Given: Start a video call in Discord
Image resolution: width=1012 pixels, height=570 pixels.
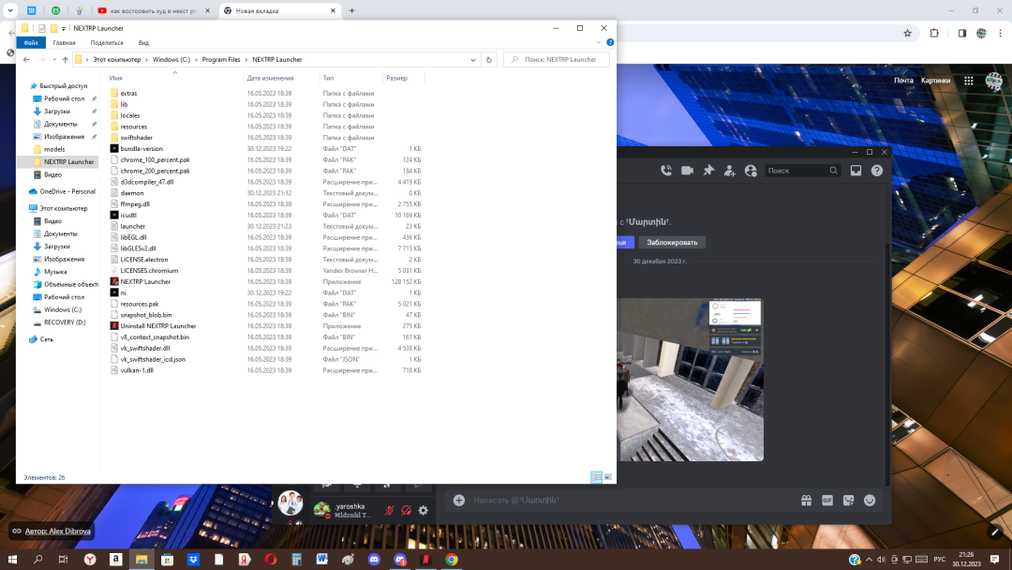Looking at the screenshot, I should (688, 171).
